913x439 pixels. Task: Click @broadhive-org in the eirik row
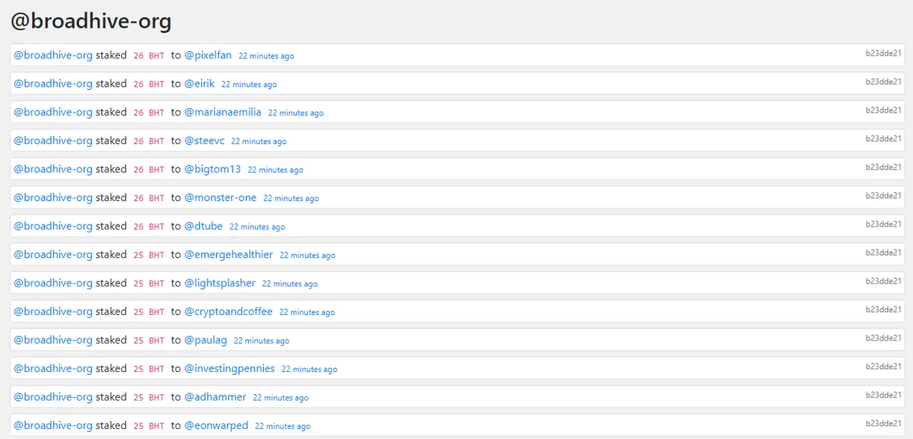[x=53, y=83]
